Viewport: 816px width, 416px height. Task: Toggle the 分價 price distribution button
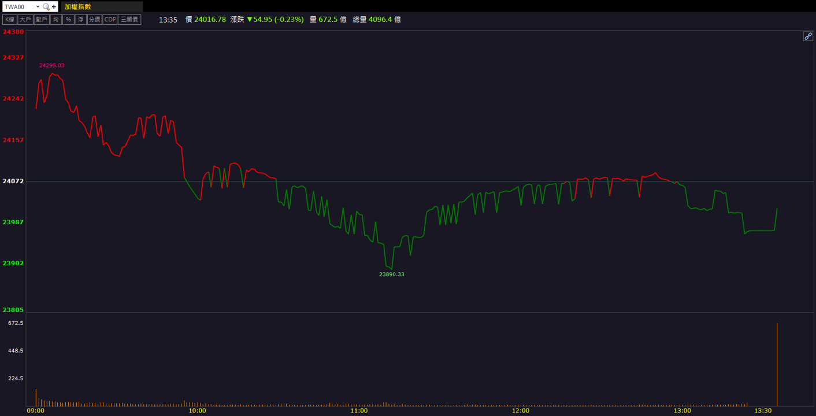94,20
